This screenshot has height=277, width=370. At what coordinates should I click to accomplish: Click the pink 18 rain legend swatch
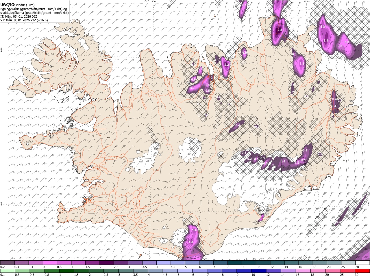click(318, 271)
